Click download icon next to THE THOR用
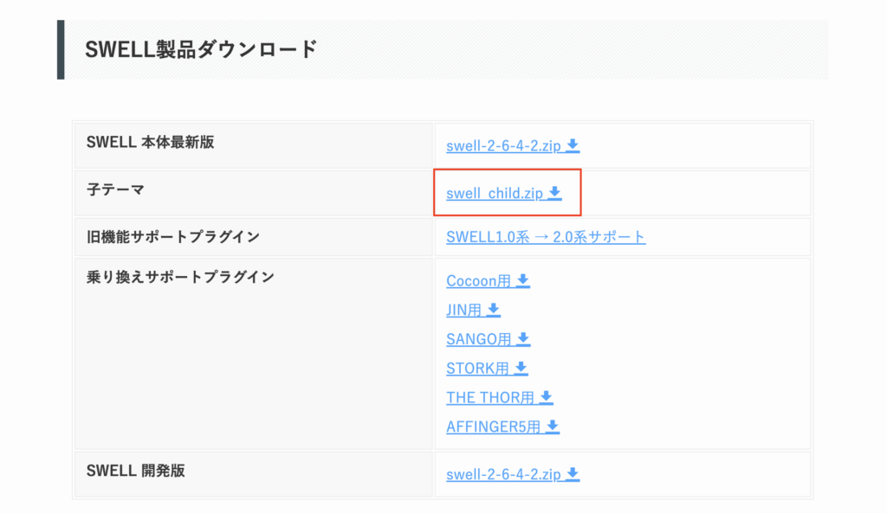This screenshot has width=887, height=513. click(x=546, y=397)
